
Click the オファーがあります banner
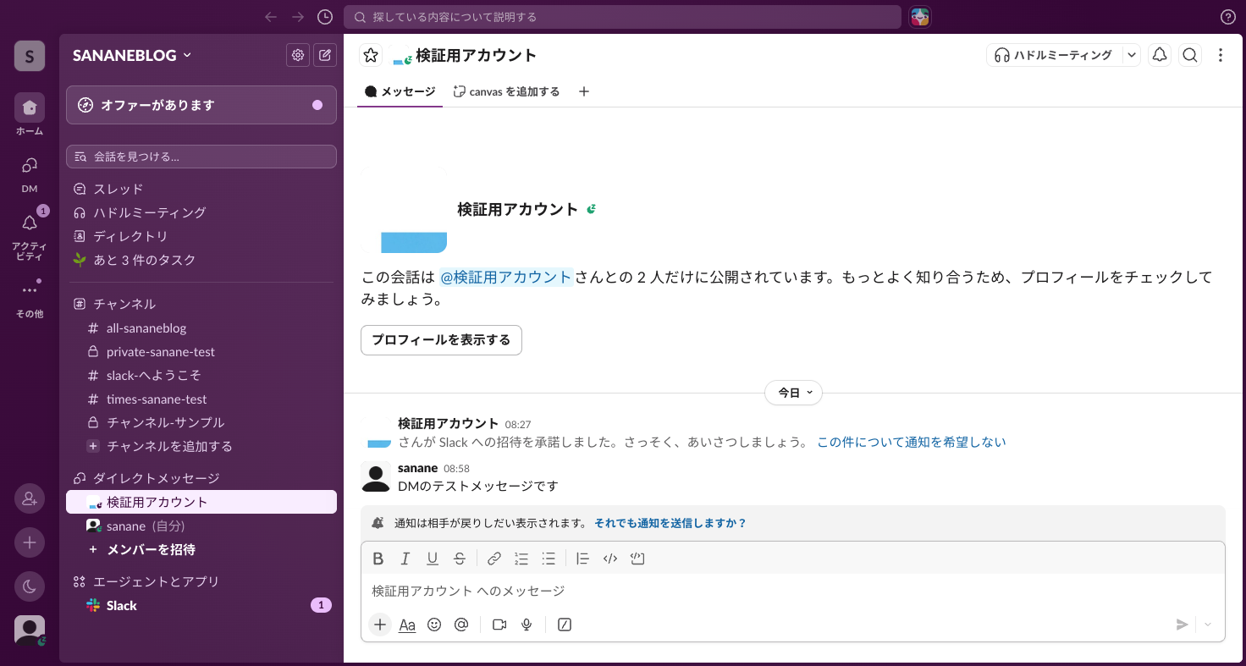pos(201,105)
